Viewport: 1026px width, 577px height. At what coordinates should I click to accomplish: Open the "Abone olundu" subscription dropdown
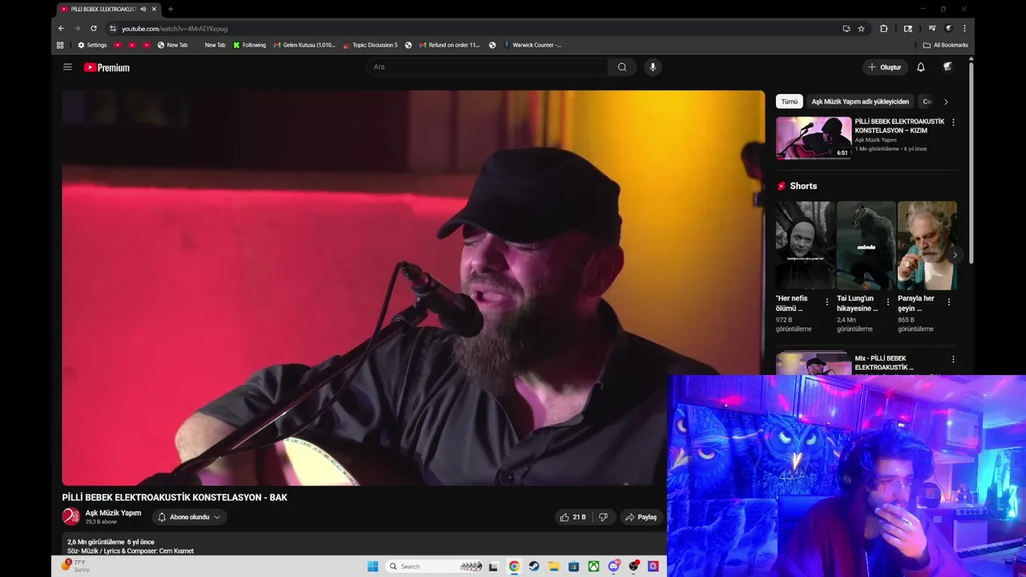(189, 517)
